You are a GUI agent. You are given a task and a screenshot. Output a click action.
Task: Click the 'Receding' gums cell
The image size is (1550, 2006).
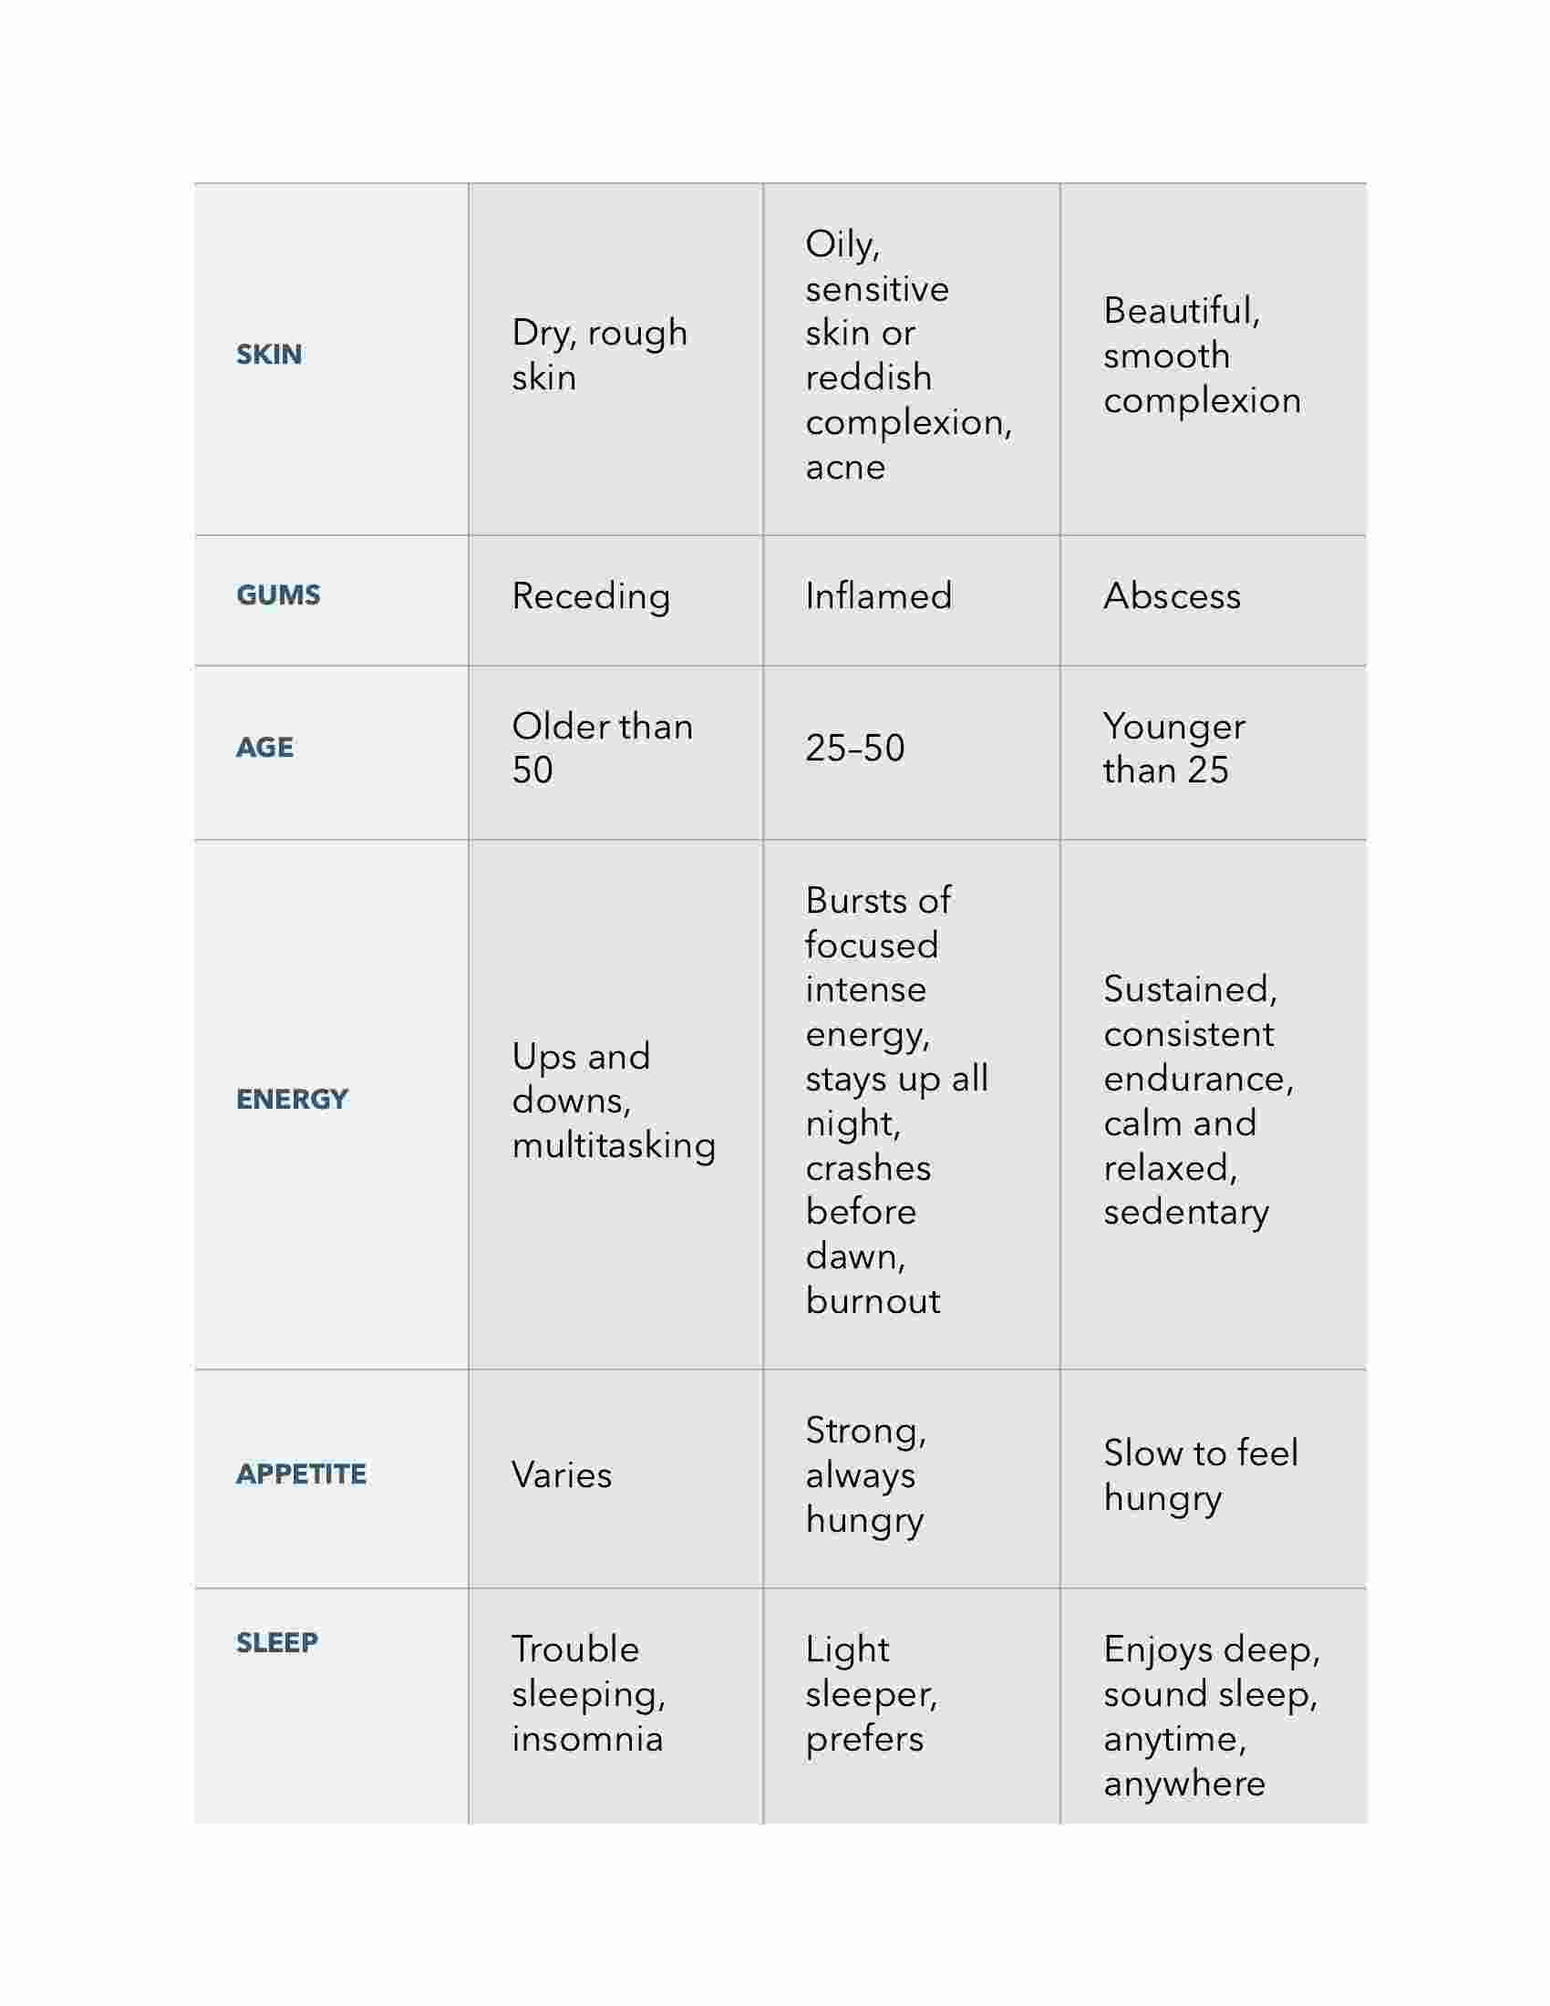click(616, 601)
